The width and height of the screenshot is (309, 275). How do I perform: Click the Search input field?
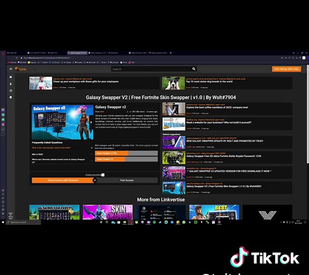152,69
